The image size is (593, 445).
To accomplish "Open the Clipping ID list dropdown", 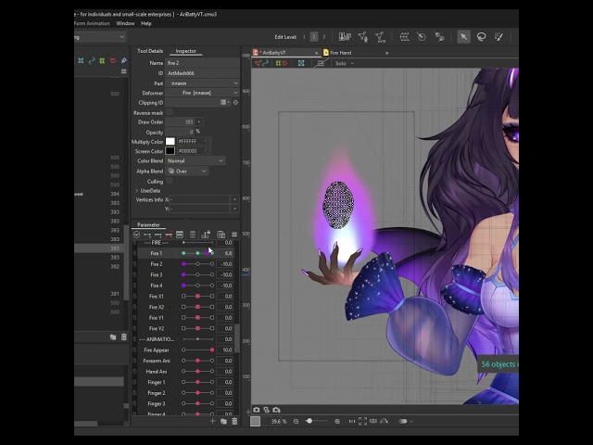I will (225, 102).
